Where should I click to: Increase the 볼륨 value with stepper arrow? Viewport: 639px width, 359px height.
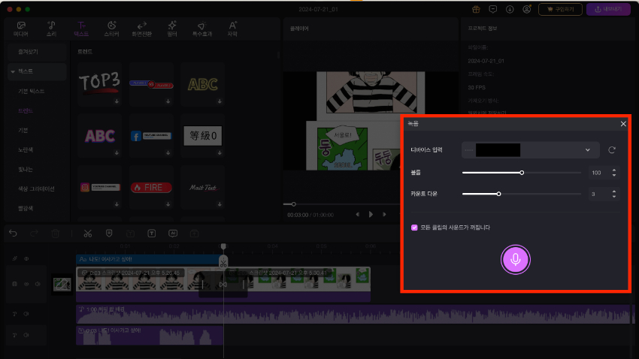(x=615, y=170)
